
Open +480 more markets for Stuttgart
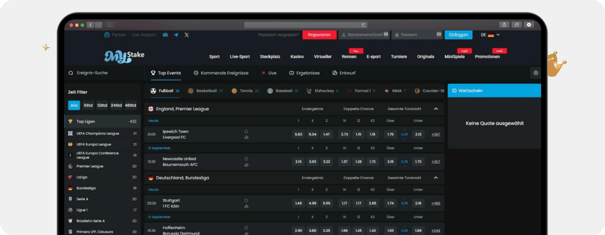click(x=436, y=203)
